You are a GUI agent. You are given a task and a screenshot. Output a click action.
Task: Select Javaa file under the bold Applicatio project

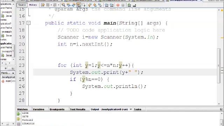point(6,55)
